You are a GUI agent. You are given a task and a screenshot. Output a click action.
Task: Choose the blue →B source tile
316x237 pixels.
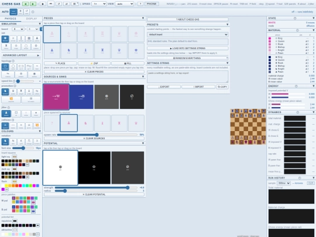pos(81,97)
